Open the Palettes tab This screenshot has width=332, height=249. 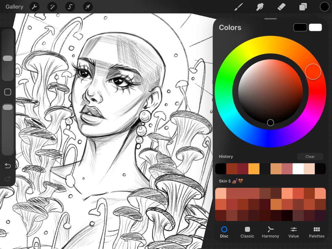coord(316,232)
